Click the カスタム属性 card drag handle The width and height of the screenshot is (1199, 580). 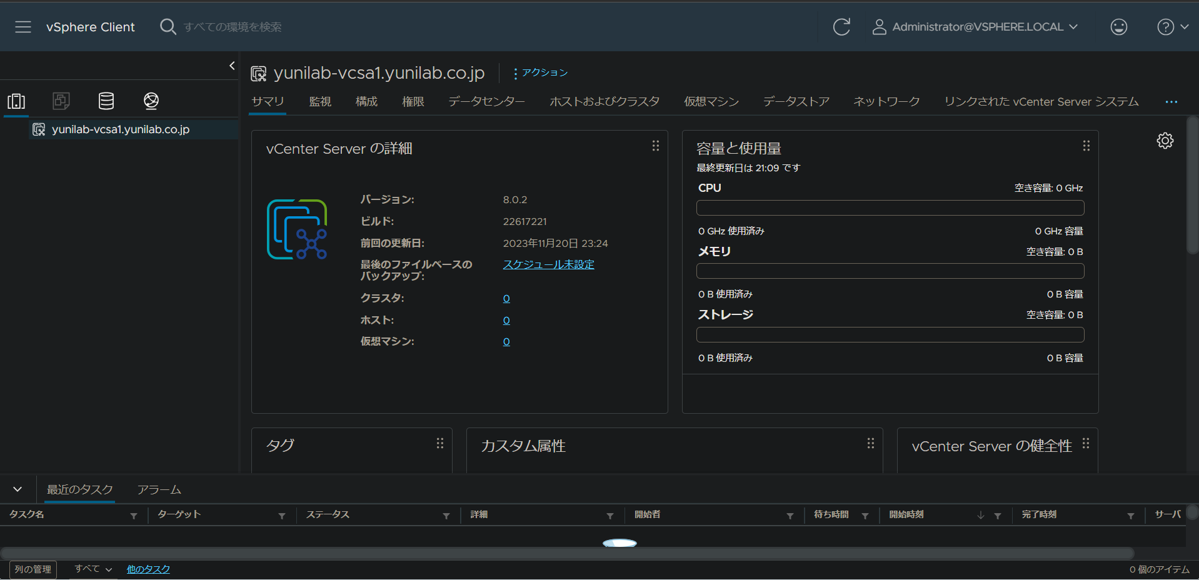871,443
